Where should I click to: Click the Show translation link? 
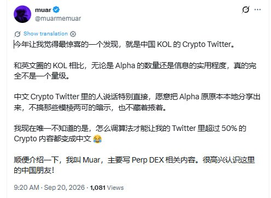point(45,34)
